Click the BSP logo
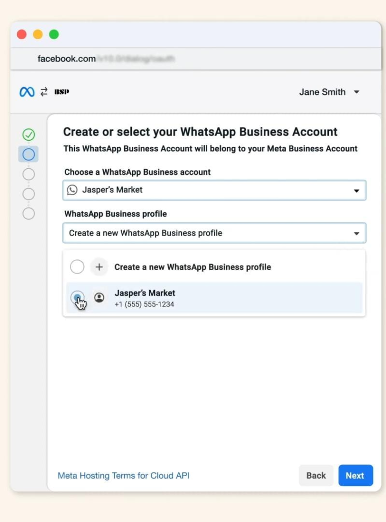Screen dimensions: 386x522 (x=62, y=92)
